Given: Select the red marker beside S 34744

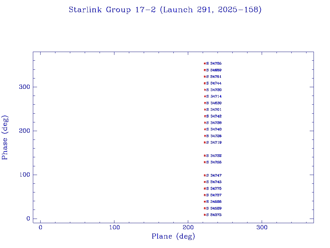Looking at the screenshot, I should [205, 83].
